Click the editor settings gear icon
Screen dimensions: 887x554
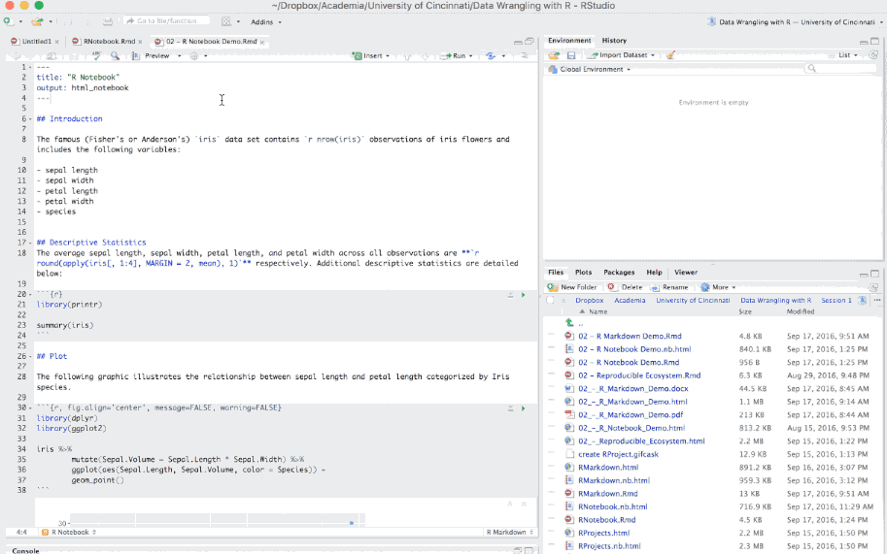194,55
